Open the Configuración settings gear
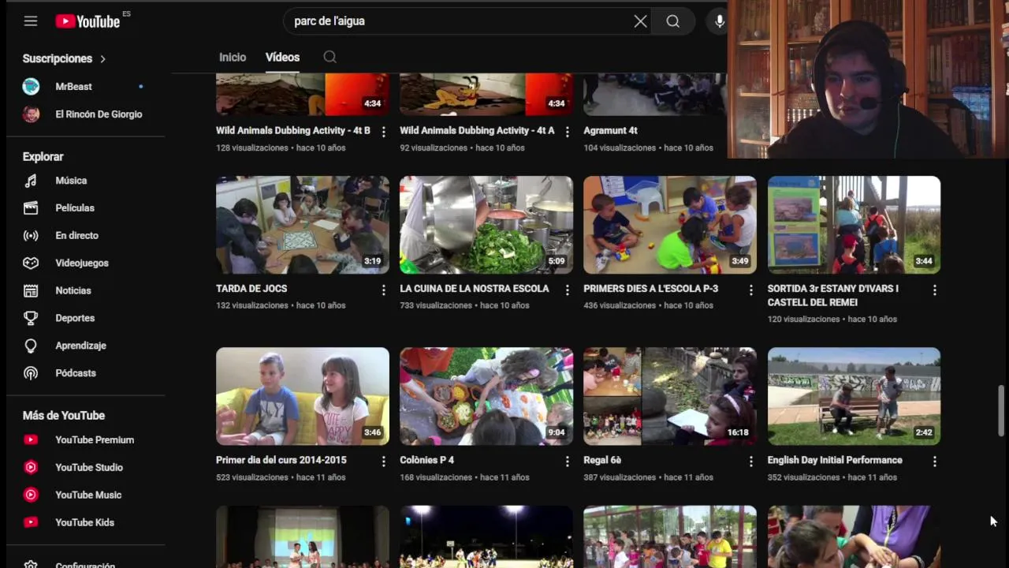This screenshot has height=568, width=1009. click(31, 565)
